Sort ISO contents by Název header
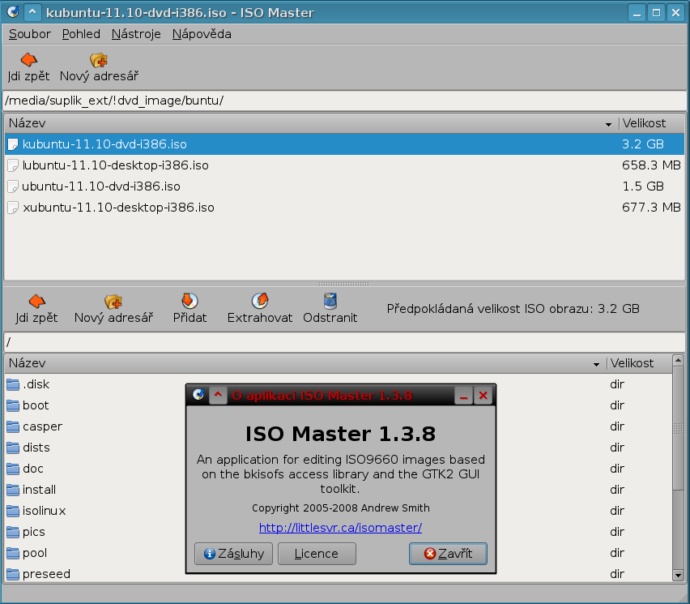690x604 pixels. click(x=305, y=363)
